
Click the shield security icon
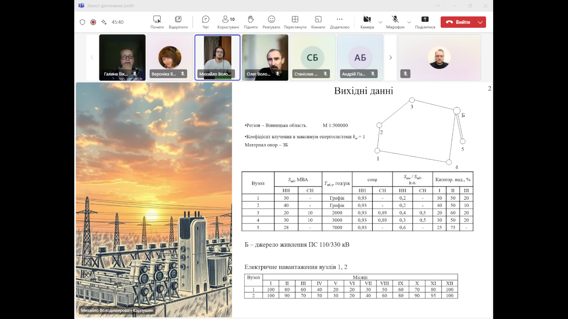point(83,22)
